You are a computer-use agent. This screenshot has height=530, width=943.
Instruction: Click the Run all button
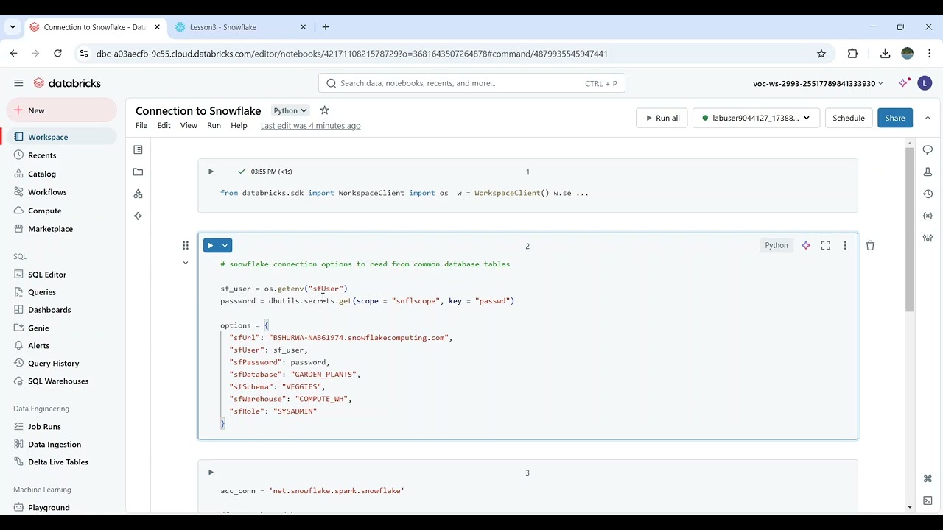(x=662, y=118)
